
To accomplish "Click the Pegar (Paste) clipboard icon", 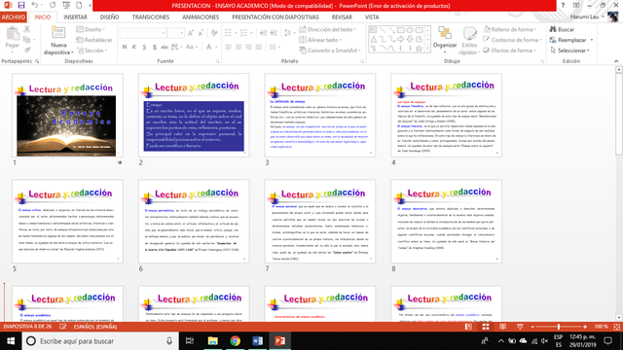I will [x=13, y=34].
